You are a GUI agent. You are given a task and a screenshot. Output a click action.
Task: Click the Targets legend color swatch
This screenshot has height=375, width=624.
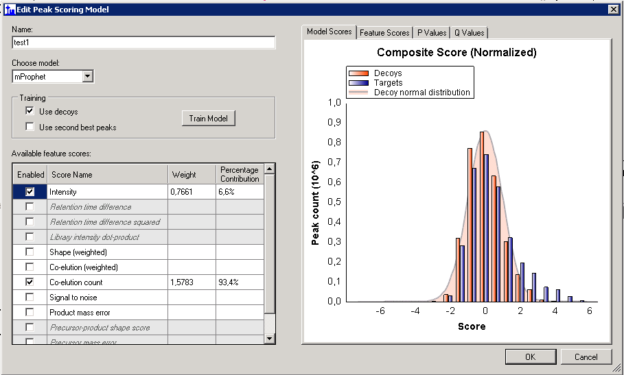[x=358, y=83]
